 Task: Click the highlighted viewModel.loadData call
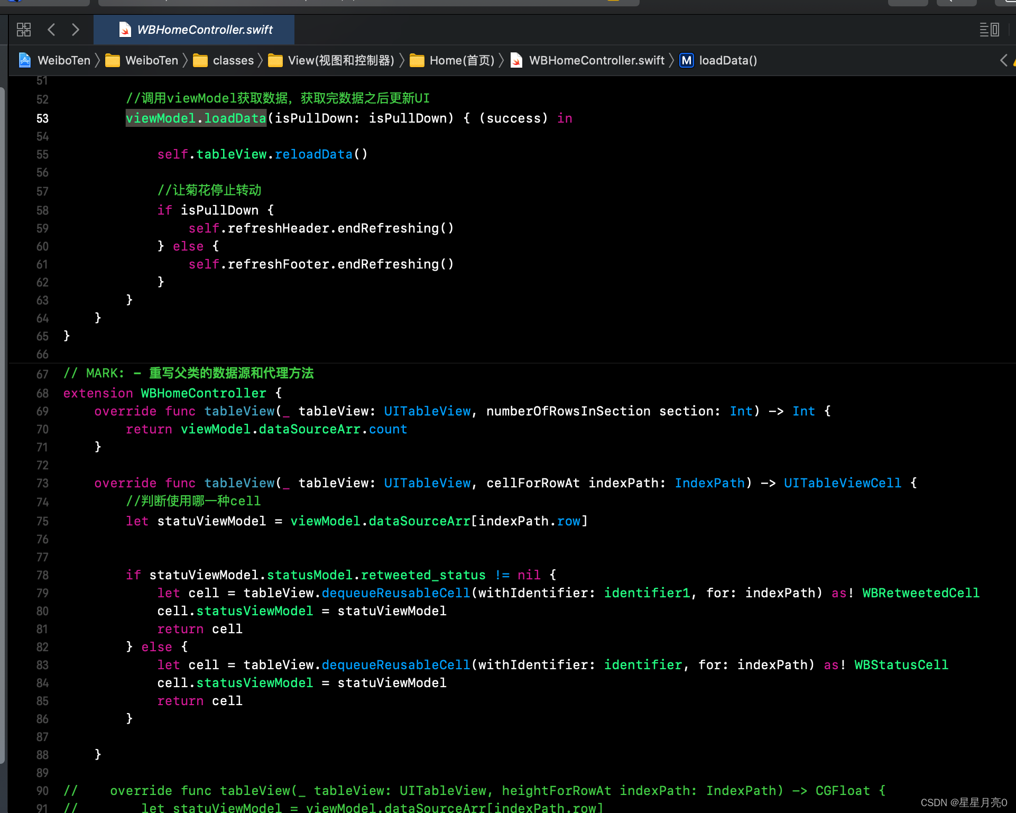196,118
